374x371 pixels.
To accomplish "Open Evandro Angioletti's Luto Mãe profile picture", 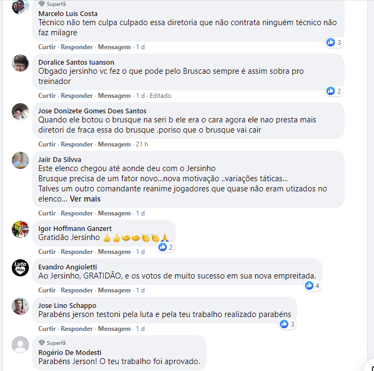I will [x=20, y=268].
